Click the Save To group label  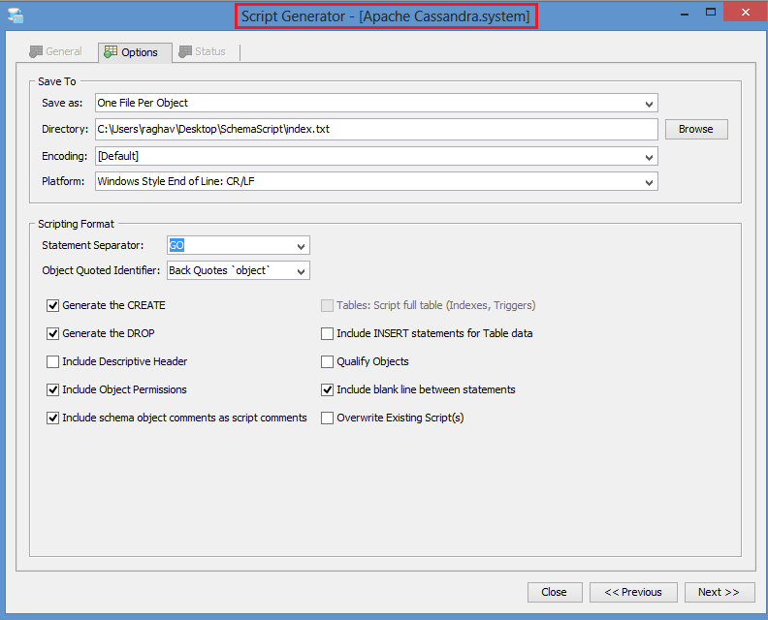[x=57, y=81]
